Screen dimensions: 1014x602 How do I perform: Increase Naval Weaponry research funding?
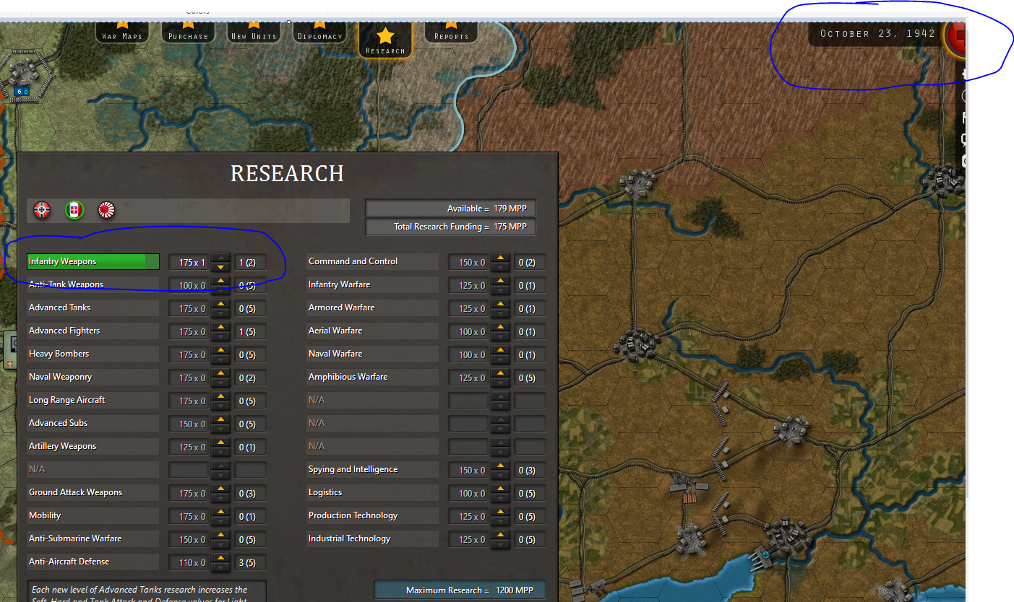point(221,372)
